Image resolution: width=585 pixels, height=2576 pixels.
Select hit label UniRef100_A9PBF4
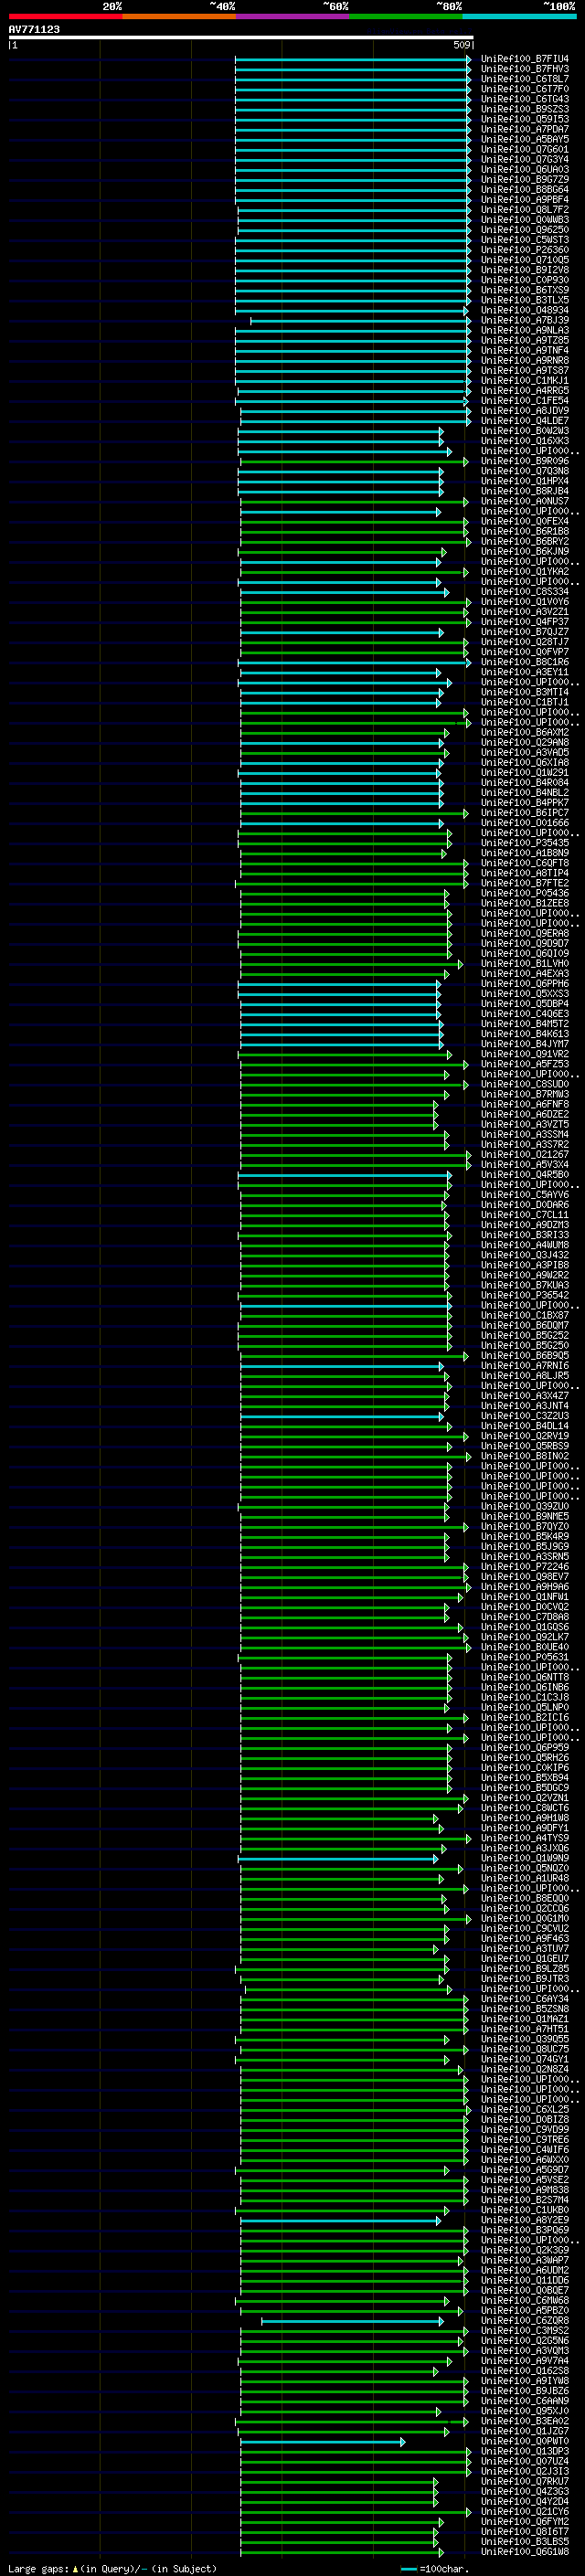point(525,199)
